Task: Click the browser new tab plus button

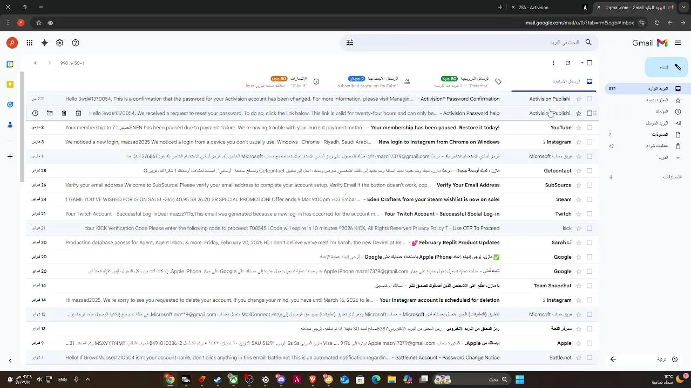Action: 500,8
